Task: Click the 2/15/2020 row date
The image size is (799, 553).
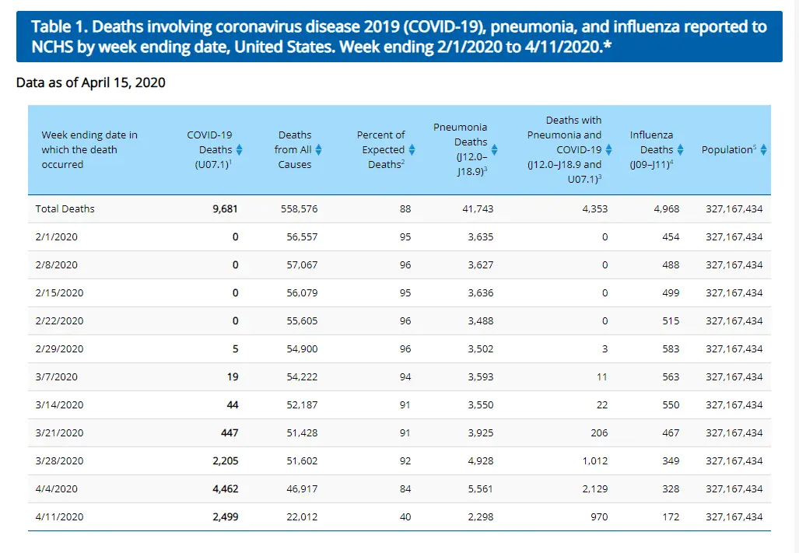Action: 59,292
